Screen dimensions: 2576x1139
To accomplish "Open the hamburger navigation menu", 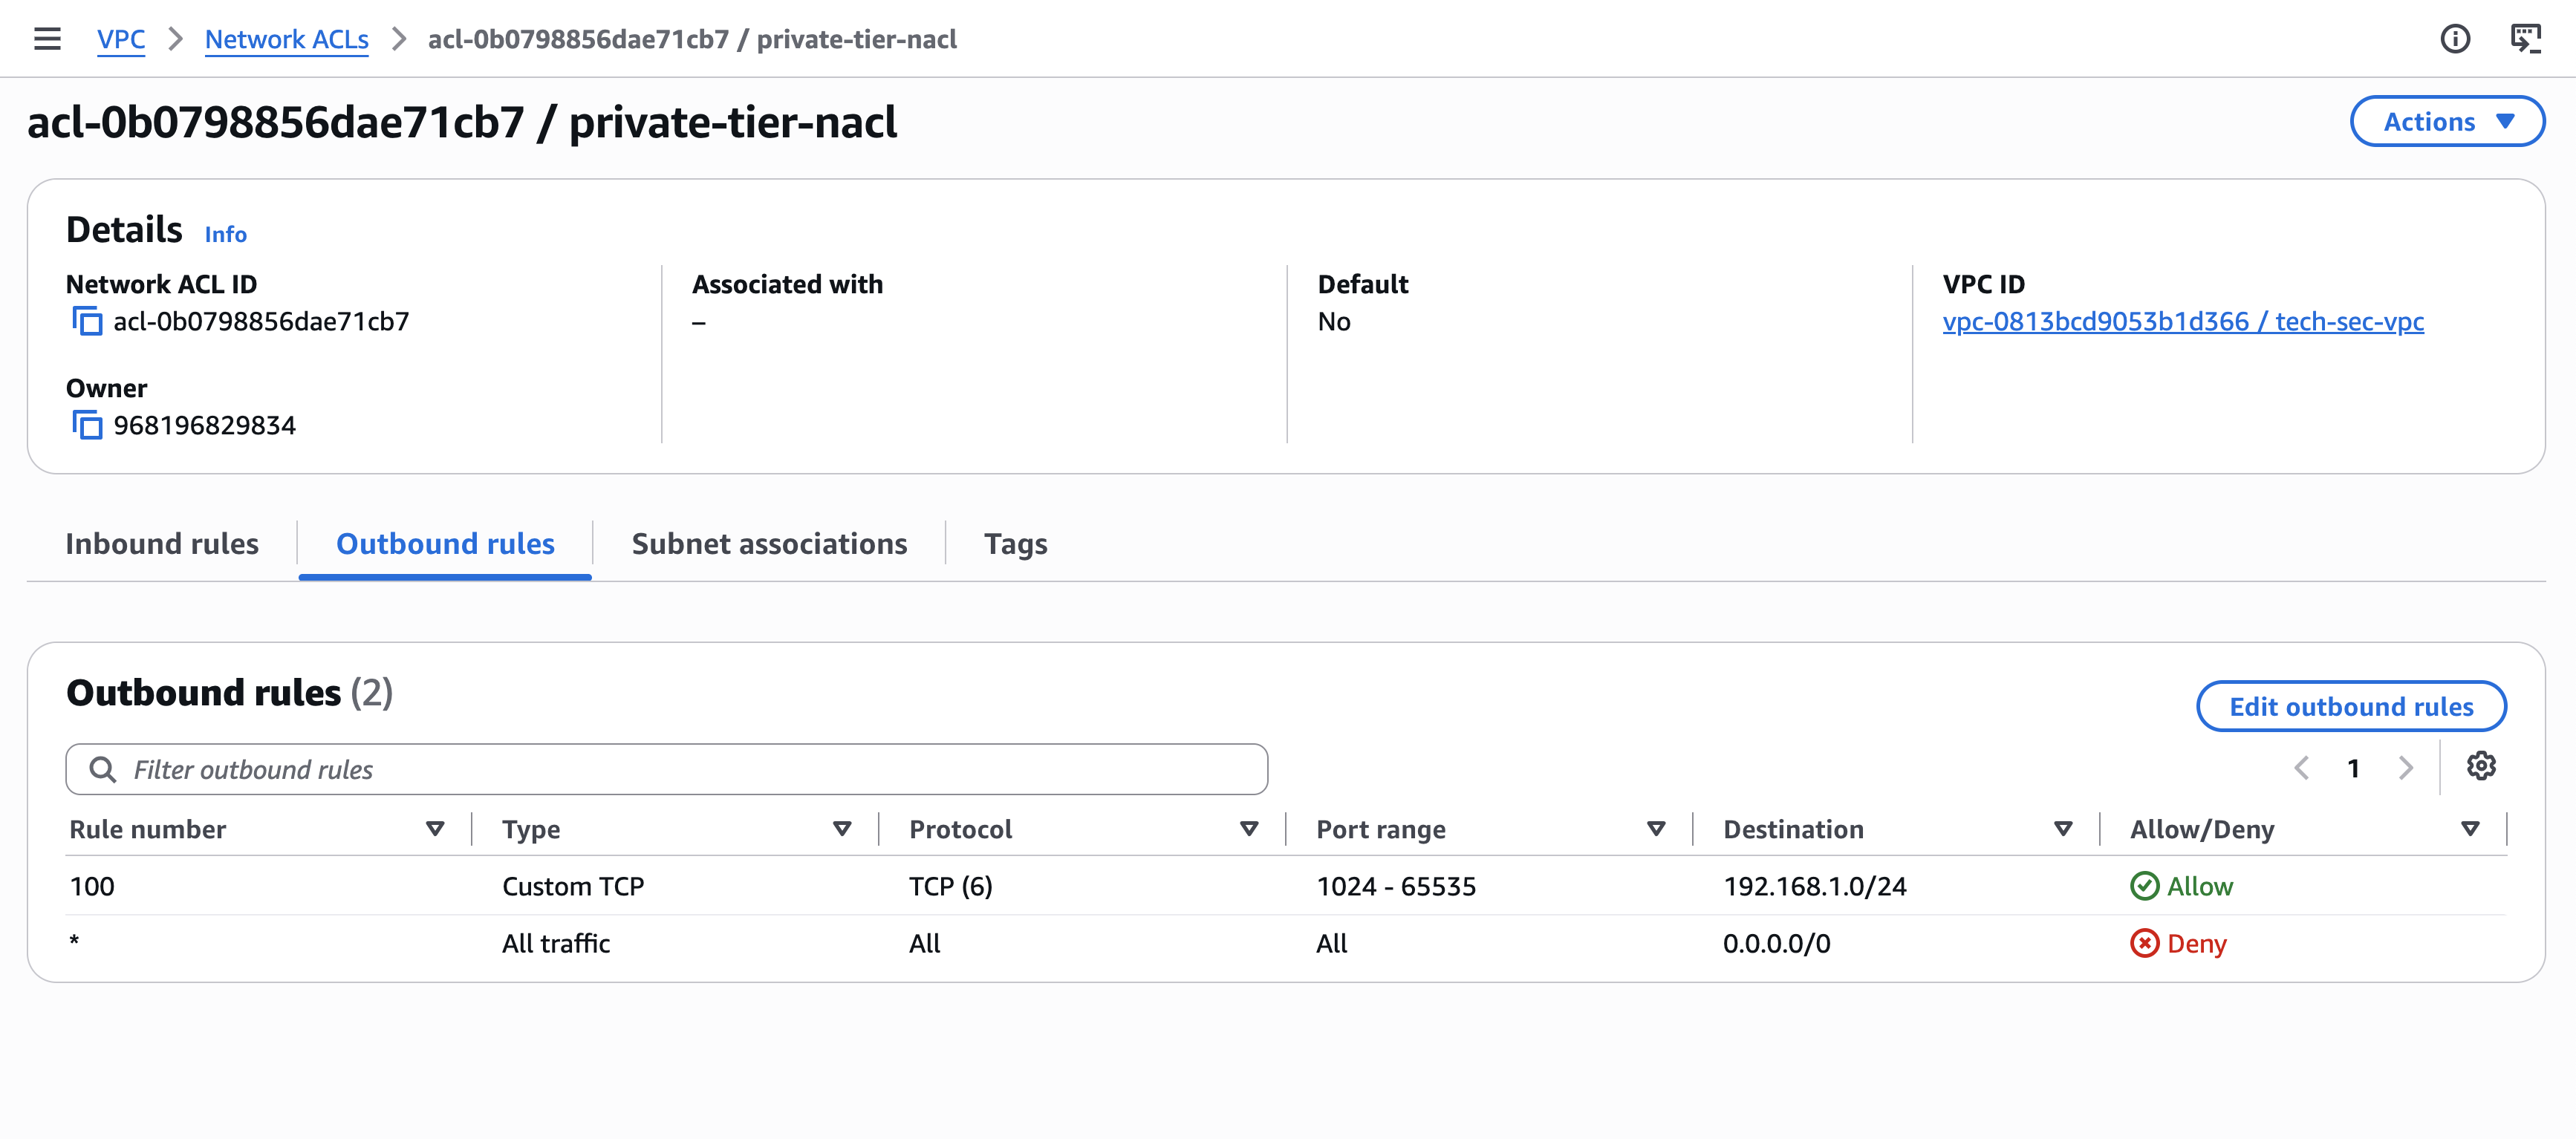I will [47, 39].
